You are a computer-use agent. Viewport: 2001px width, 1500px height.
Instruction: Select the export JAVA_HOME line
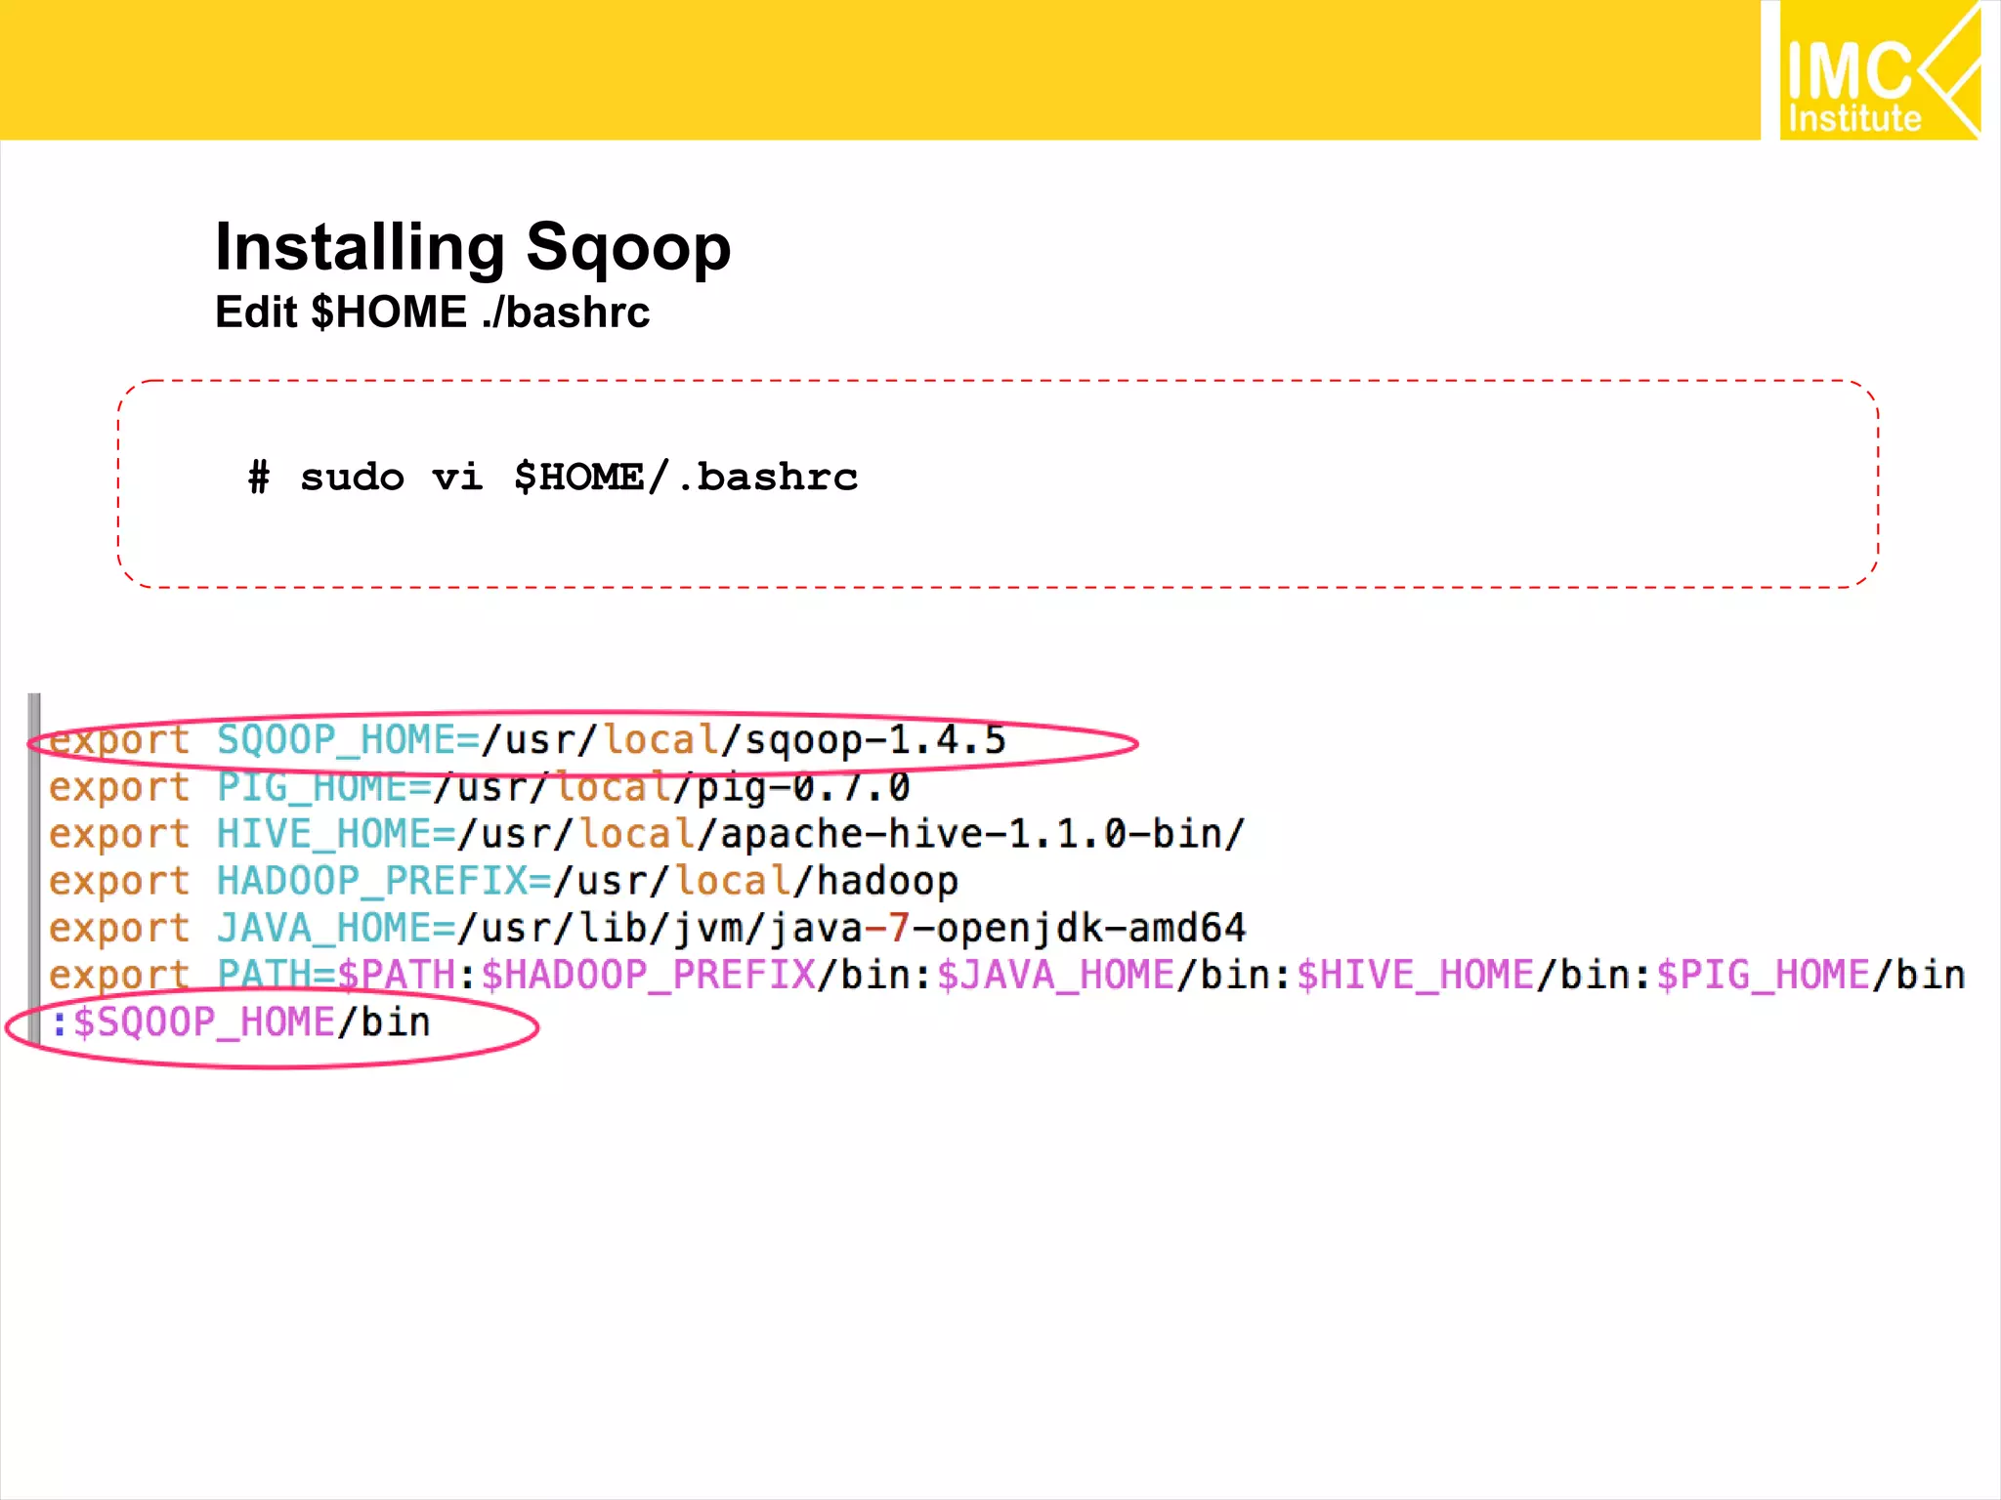click(647, 928)
